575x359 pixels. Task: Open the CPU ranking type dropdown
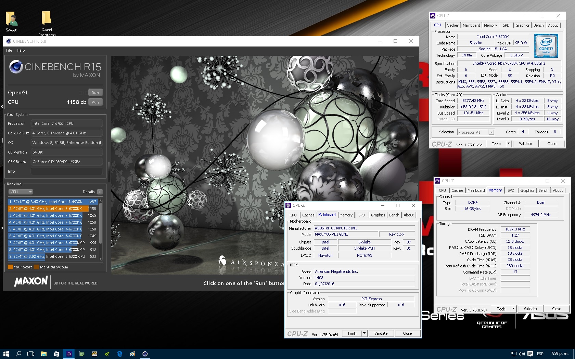coord(21,192)
